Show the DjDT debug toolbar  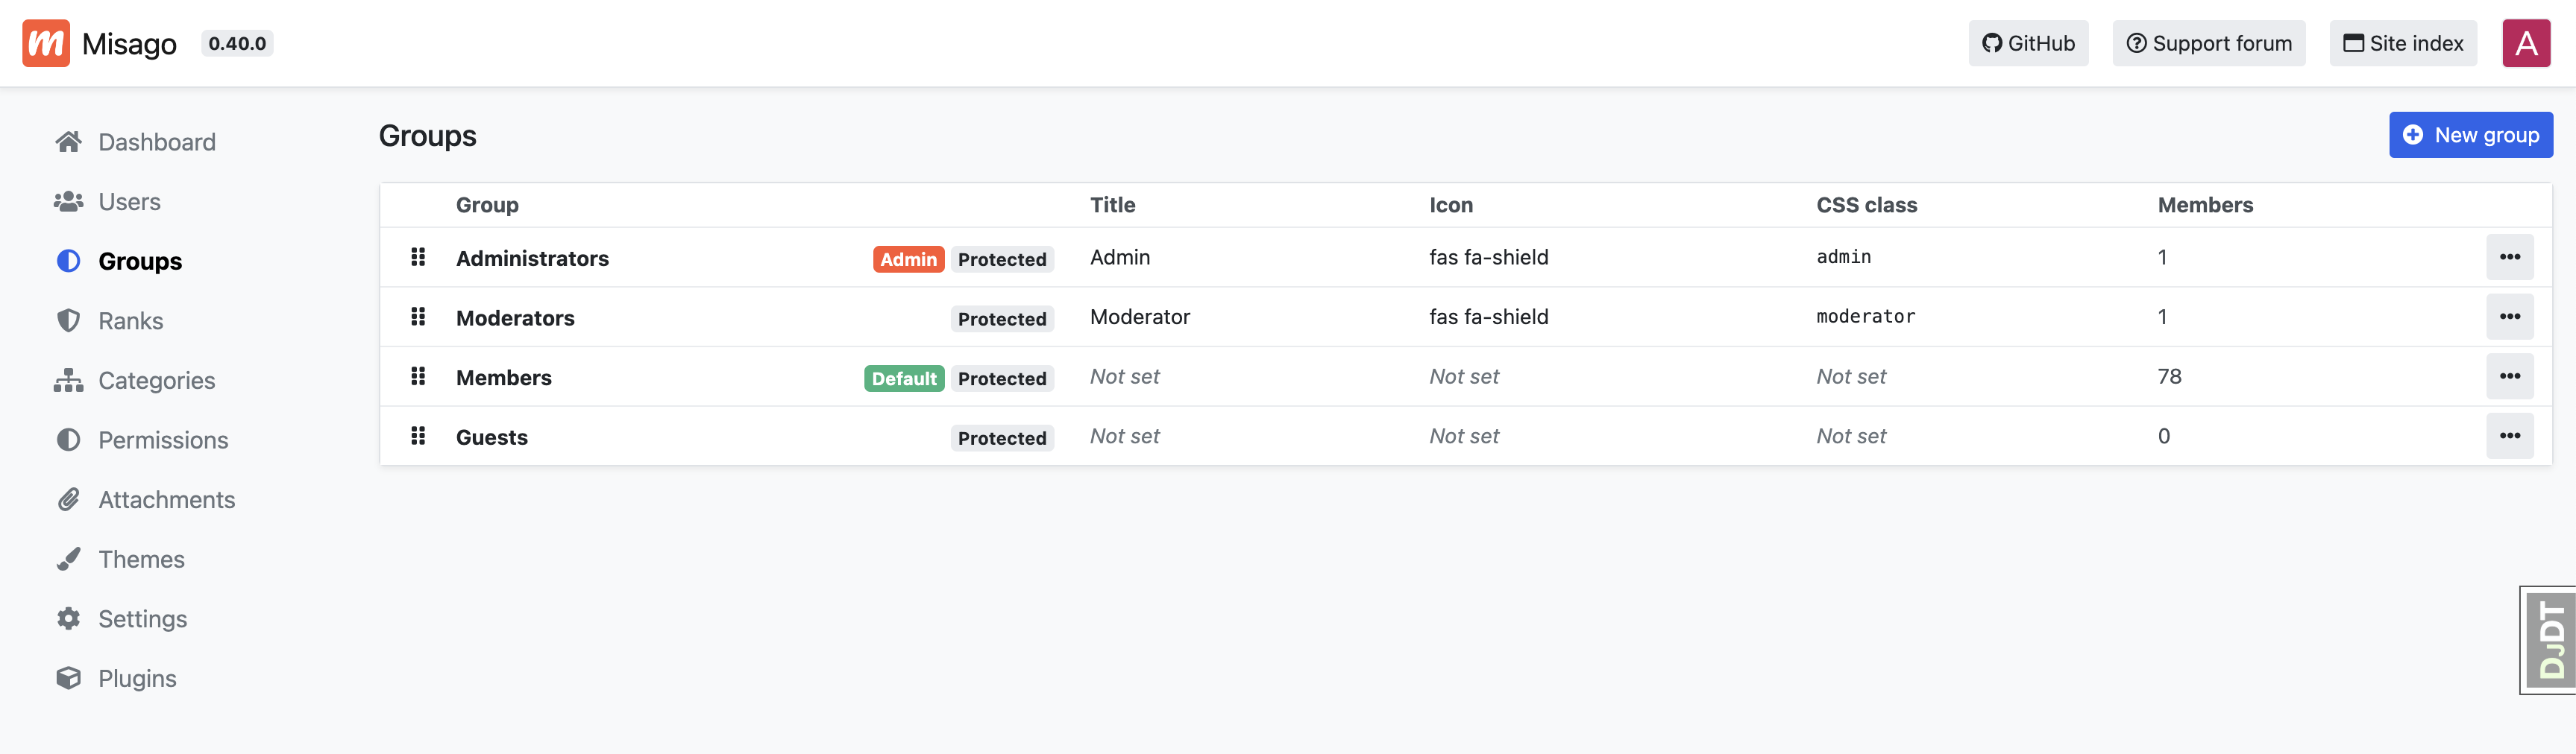click(2549, 640)
